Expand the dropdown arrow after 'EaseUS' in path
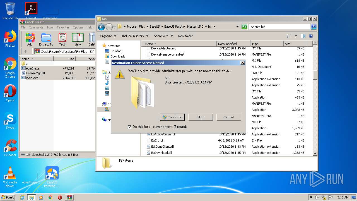Viewport: 357px width, 201px height. [162, 27]
